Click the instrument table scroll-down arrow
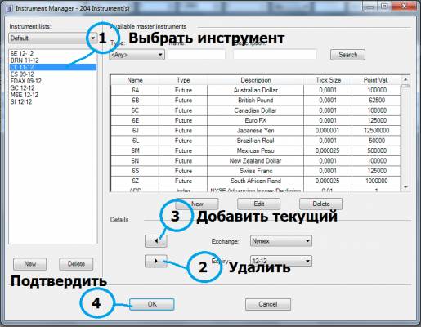The width and height of the screenshot is (421, 327). pyautogui.click(x=405, y=187)
